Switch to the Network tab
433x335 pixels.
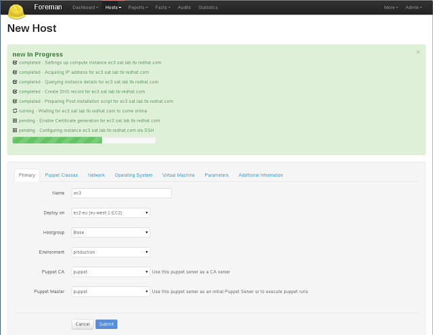[x=96, y=175]
